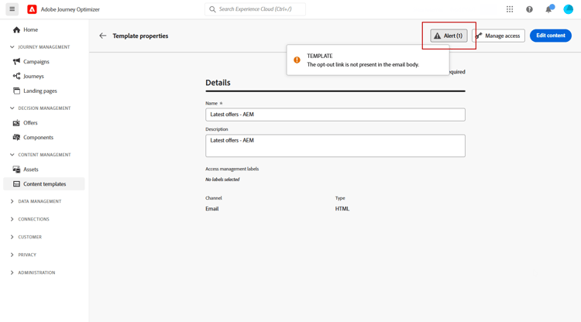Open Campaigns from the sidebar

(36, 62)
